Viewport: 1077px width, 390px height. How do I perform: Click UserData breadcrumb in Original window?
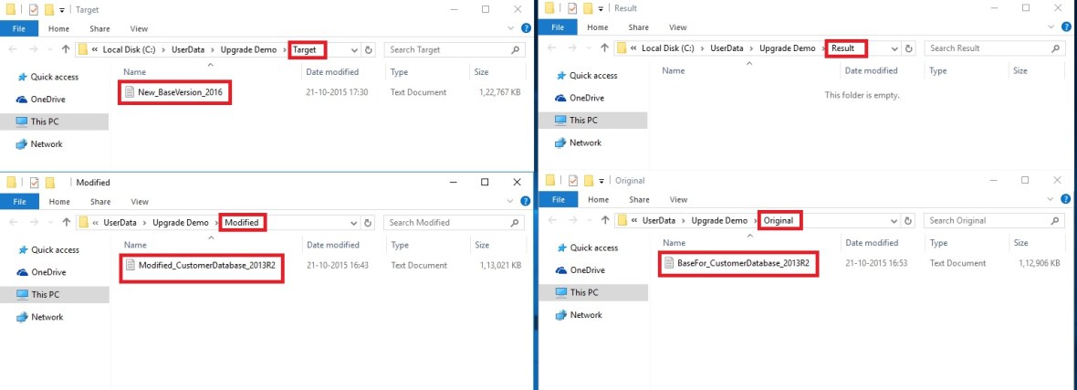[x=659, y=220]
